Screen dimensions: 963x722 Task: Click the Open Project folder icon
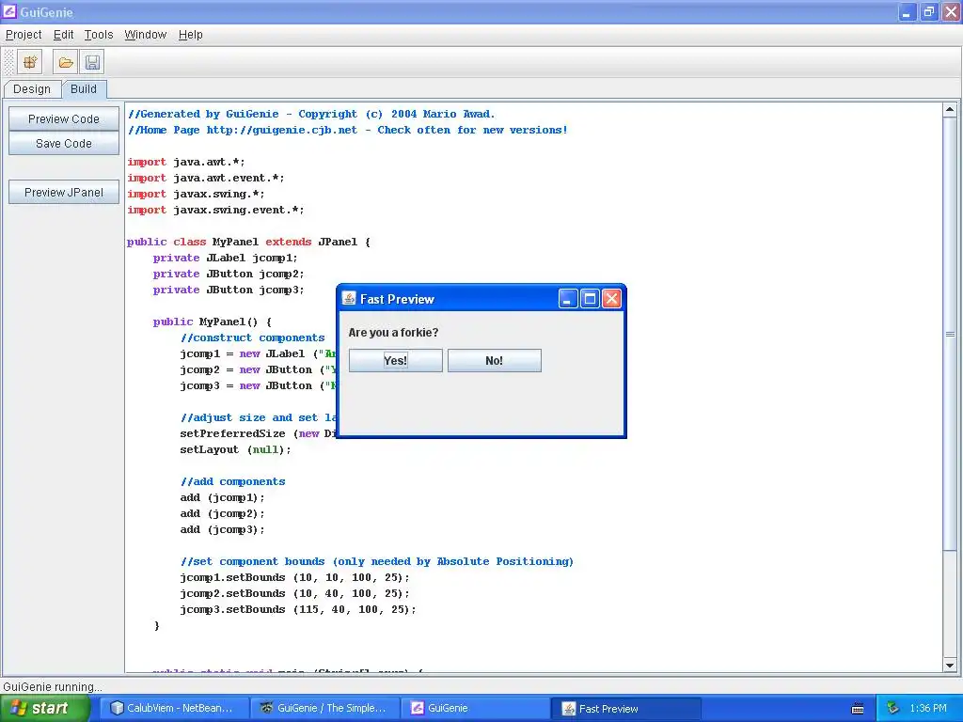click(x=65, y=62)
